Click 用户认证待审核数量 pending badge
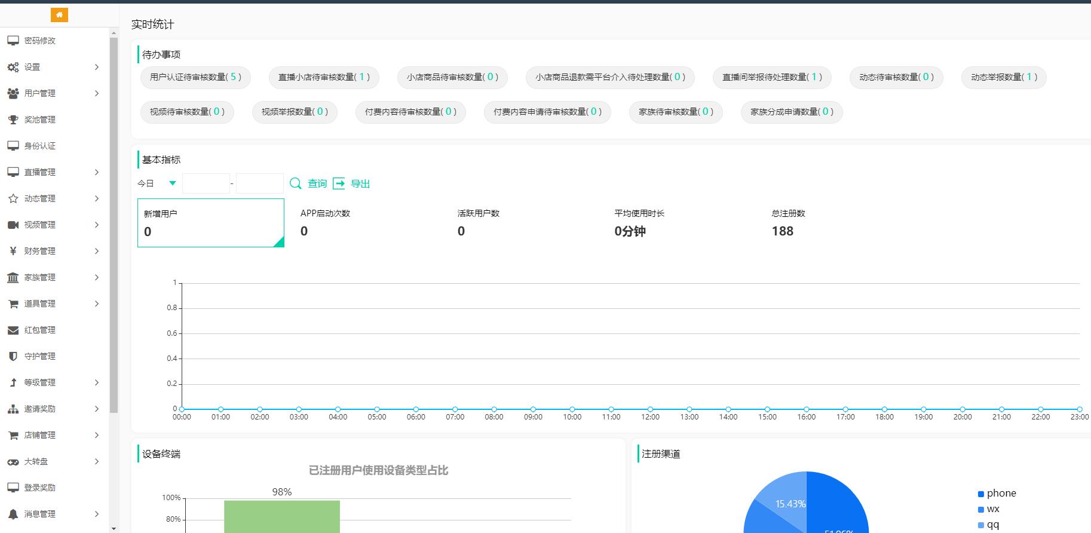1091x533 pixels. [195, 77]
